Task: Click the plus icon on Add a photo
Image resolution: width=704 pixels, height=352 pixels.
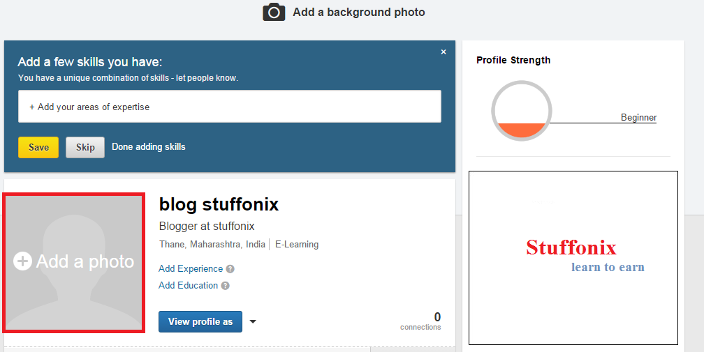Action: [x=22, y=261]
